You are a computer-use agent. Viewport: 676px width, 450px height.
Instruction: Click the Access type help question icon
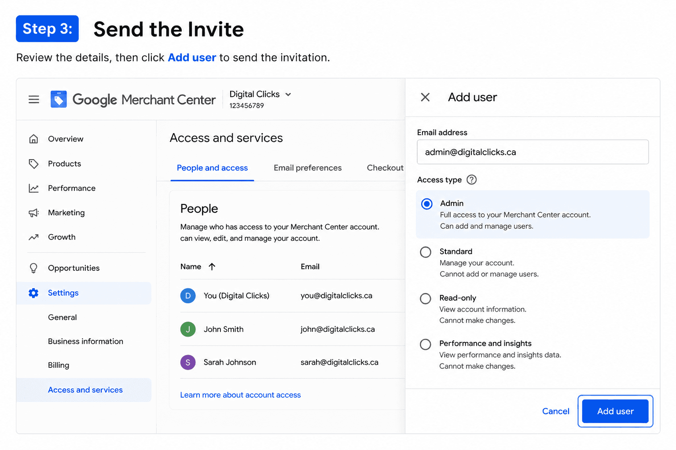[x=471, y=180]
